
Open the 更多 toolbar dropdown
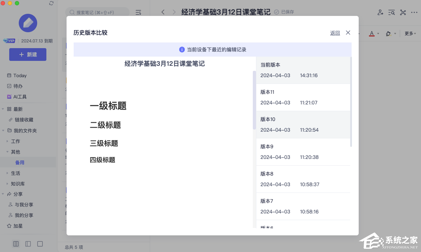(x=410, y=34)
